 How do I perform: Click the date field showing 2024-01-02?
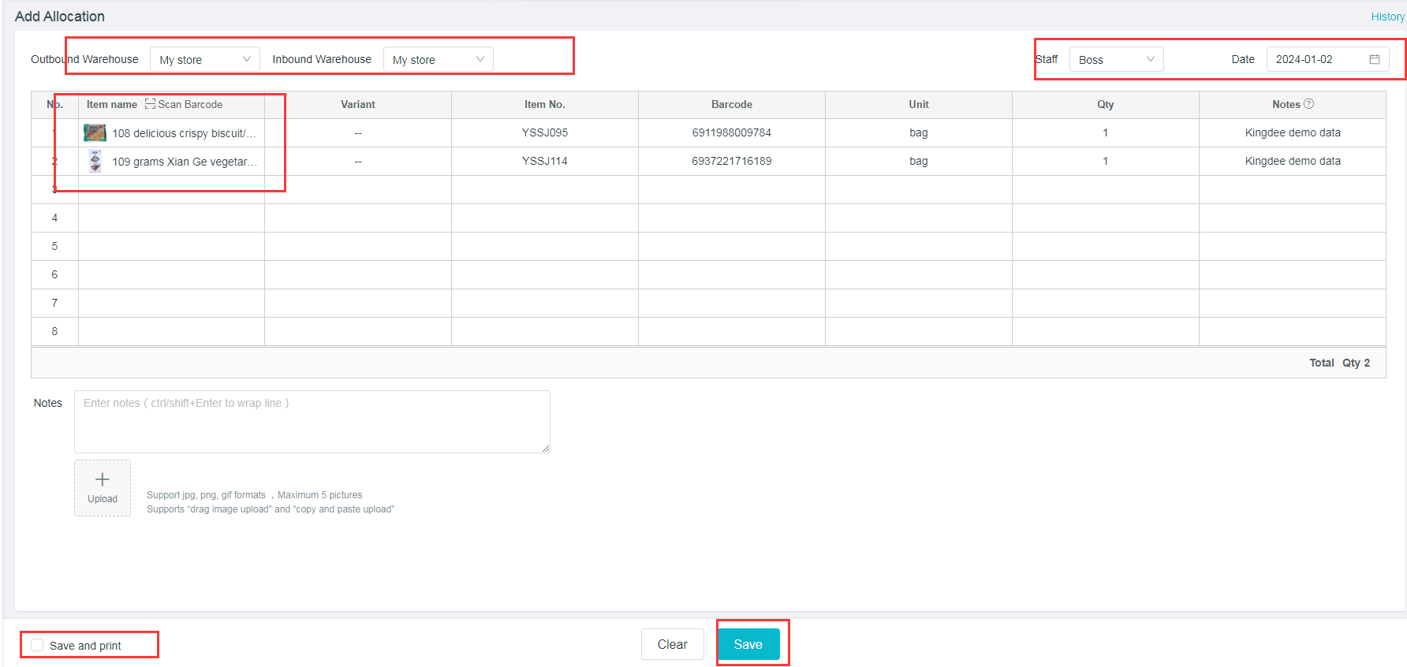[x=1316, y=59]
